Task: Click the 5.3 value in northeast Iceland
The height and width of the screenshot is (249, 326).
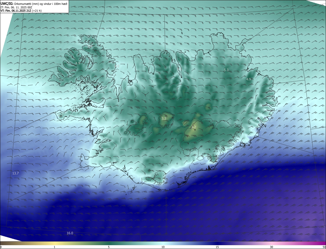Action: [x=226, y=70]
